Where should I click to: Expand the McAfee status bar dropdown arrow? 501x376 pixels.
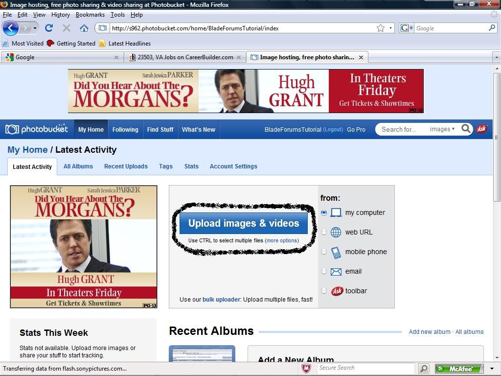492,369
